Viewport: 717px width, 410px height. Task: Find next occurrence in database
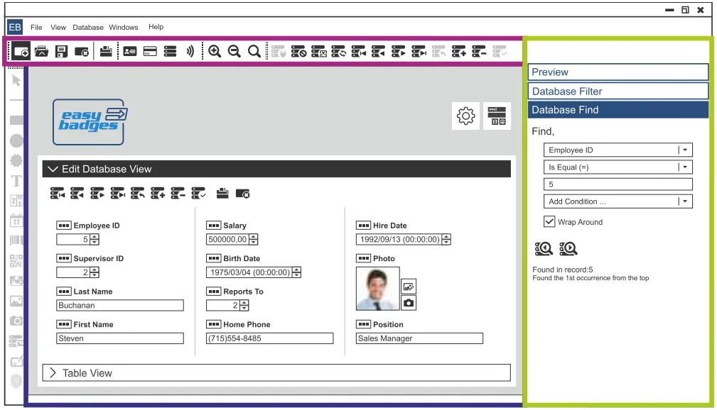pos(568,248)
